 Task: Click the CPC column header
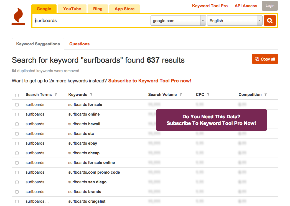tap(200, 95)
